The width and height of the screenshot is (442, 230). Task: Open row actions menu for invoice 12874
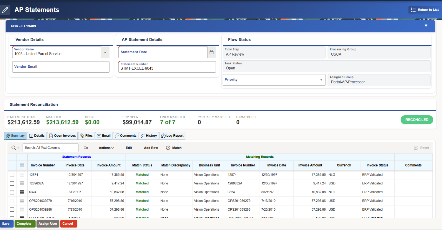tap(22, 175)
